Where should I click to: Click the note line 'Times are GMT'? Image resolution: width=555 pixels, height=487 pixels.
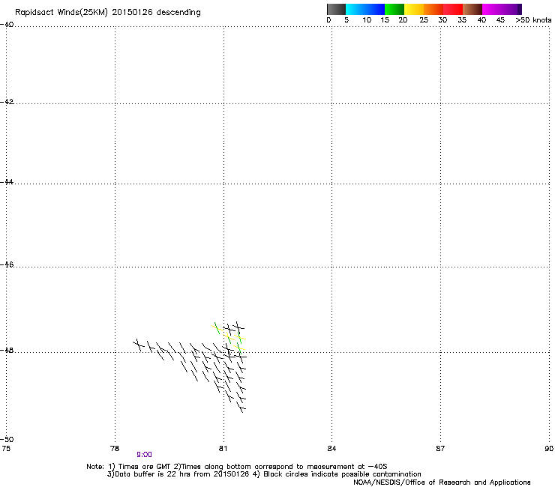145,467
